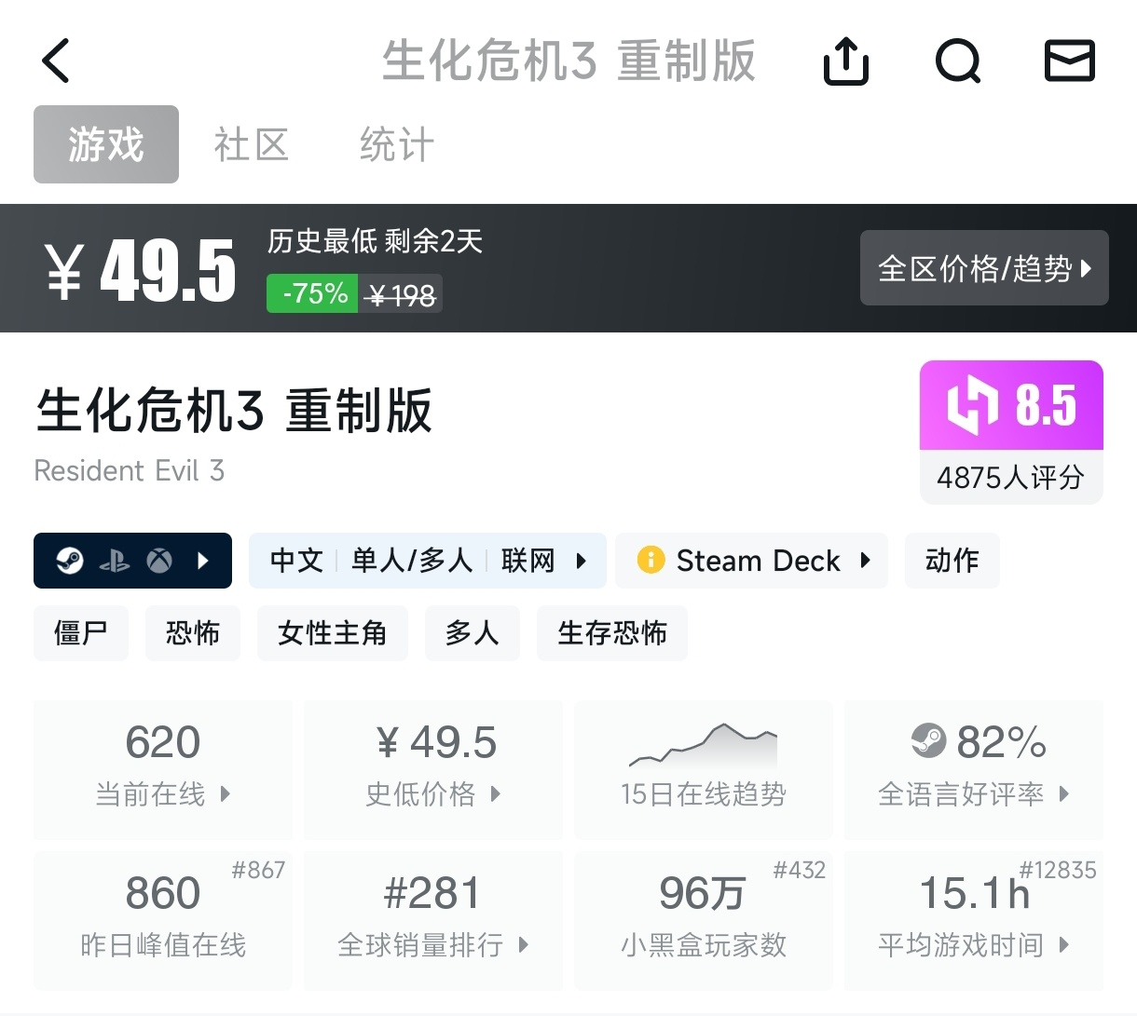Select the 动作 tag
The width and height of the screenshot is (1137, 1016).
(952, 561)
